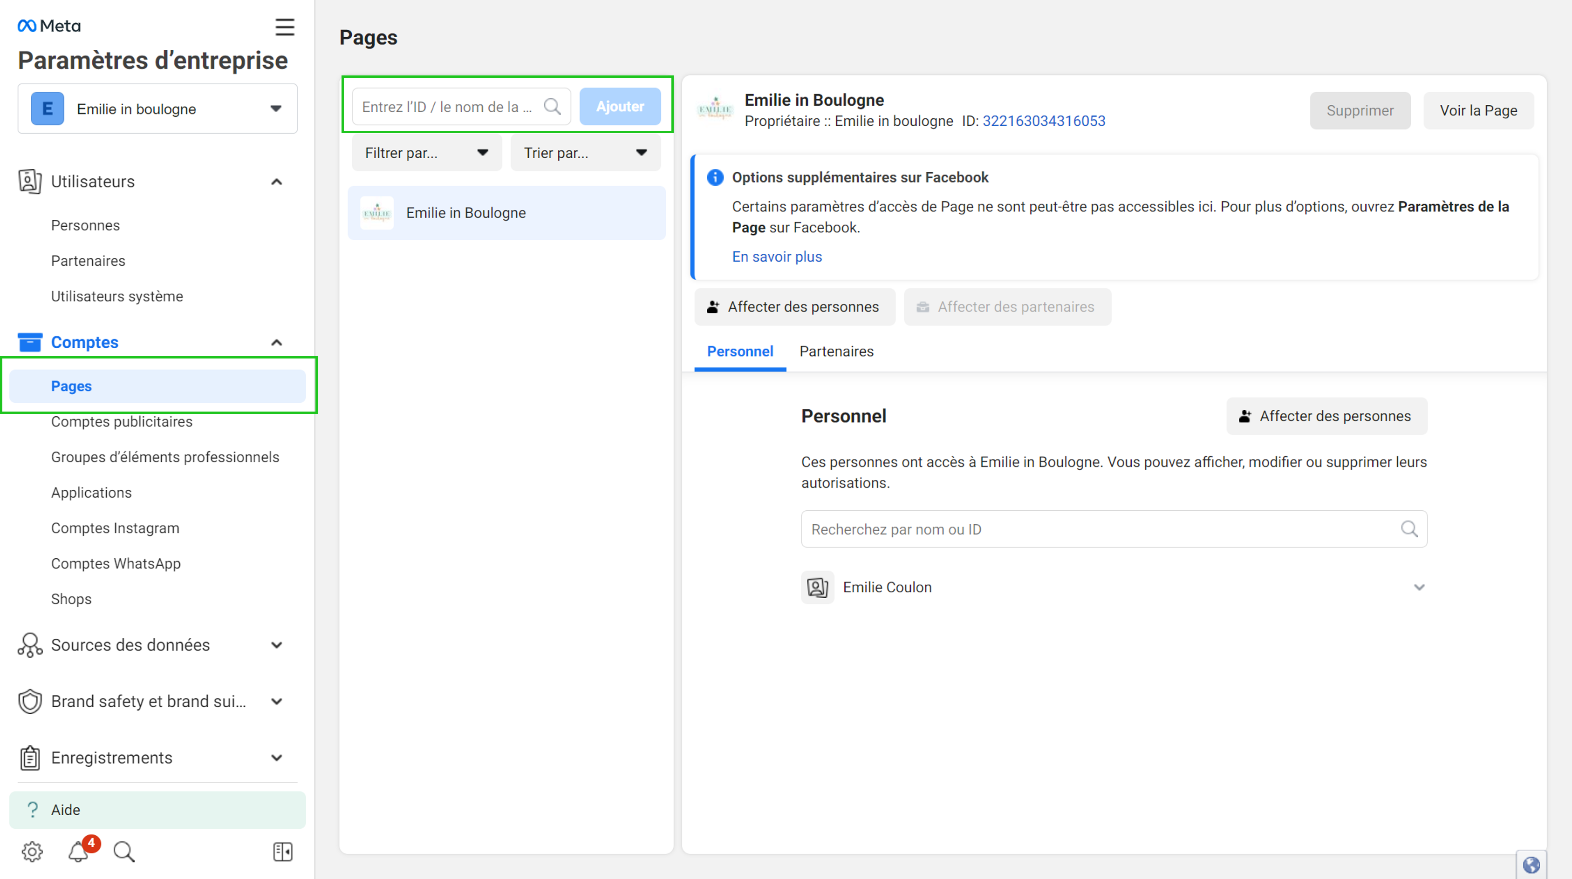This screenshot has height=879, width=1572.
Task: Expand Emilie Coulon's permissions chevron
Action: click(x=1419, y=588)
